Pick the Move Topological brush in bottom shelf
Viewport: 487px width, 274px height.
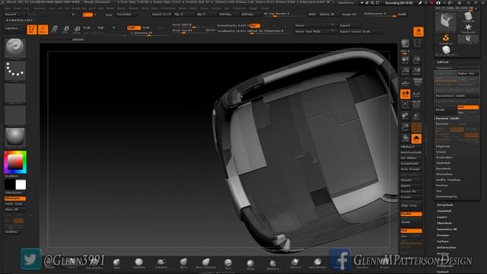coord(206,263)
